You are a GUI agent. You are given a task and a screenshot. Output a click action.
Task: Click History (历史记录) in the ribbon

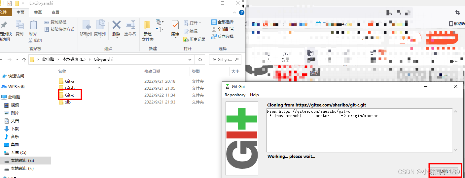195,40
